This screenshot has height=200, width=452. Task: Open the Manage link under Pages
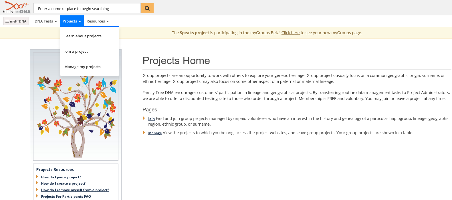155,133
